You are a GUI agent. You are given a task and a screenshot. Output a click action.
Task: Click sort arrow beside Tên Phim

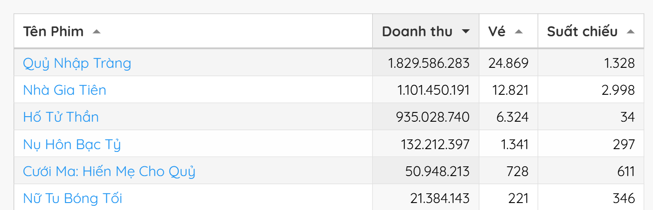click(x=97, y=32)
